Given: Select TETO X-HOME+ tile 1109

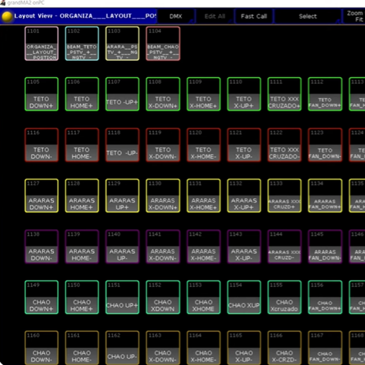Looking at the screenshot, I should [x=203, y=94].
